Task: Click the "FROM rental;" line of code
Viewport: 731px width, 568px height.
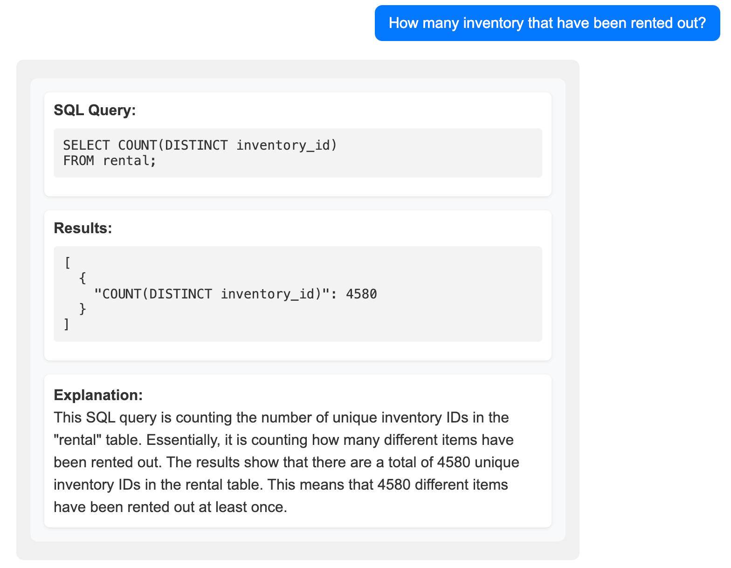Action: (110, 160)
